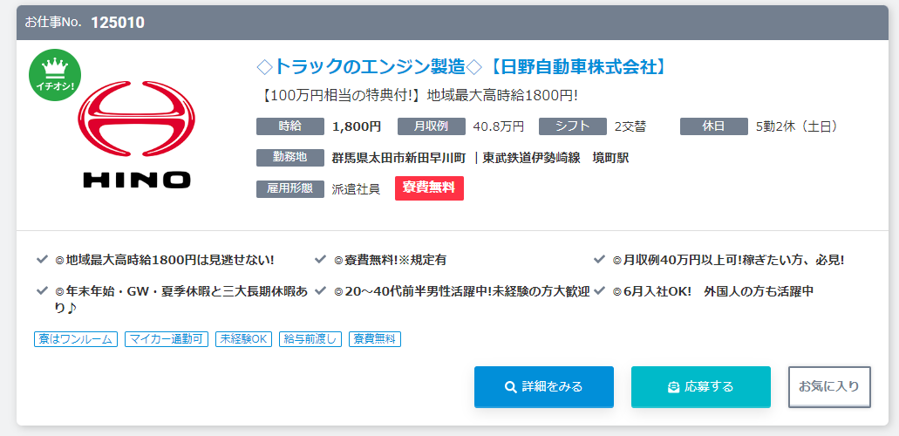The image size is (899, 436).
Task: Click the 地域最大高時給1800円は見逃せない! feature text
Action: pyautogui.click(x=165, y=260)
